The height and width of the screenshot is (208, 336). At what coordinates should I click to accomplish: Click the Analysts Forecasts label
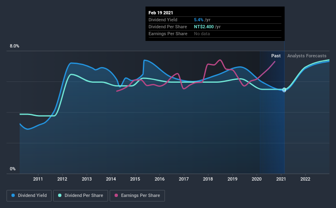click(x=307, y=56)
